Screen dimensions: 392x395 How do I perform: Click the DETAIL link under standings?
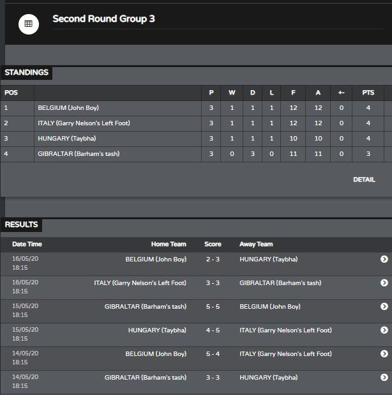[364, 180]
